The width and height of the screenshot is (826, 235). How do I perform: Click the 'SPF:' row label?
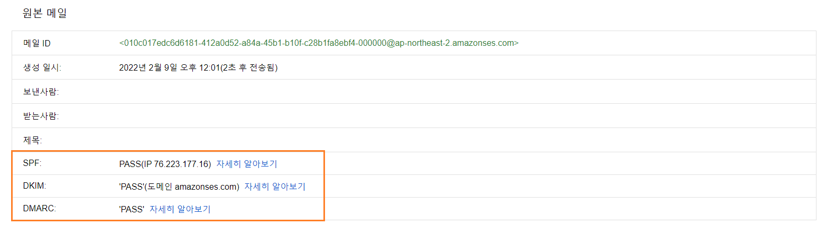(32, 163)
